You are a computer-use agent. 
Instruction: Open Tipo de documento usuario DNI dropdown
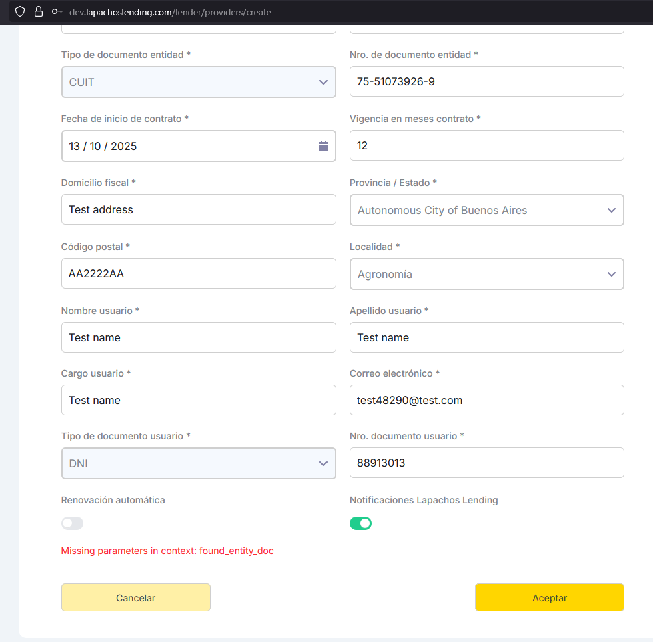(x=198, y=463)
